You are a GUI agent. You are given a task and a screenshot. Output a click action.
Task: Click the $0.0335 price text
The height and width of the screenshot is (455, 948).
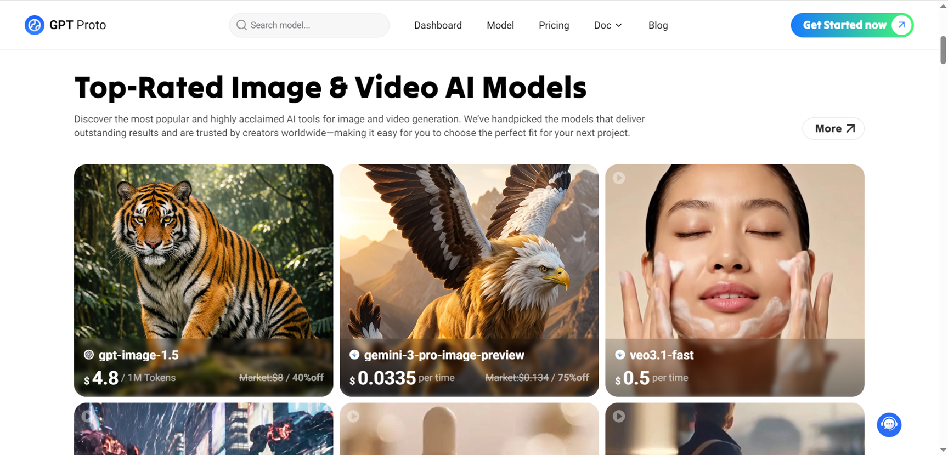point(383,378)
